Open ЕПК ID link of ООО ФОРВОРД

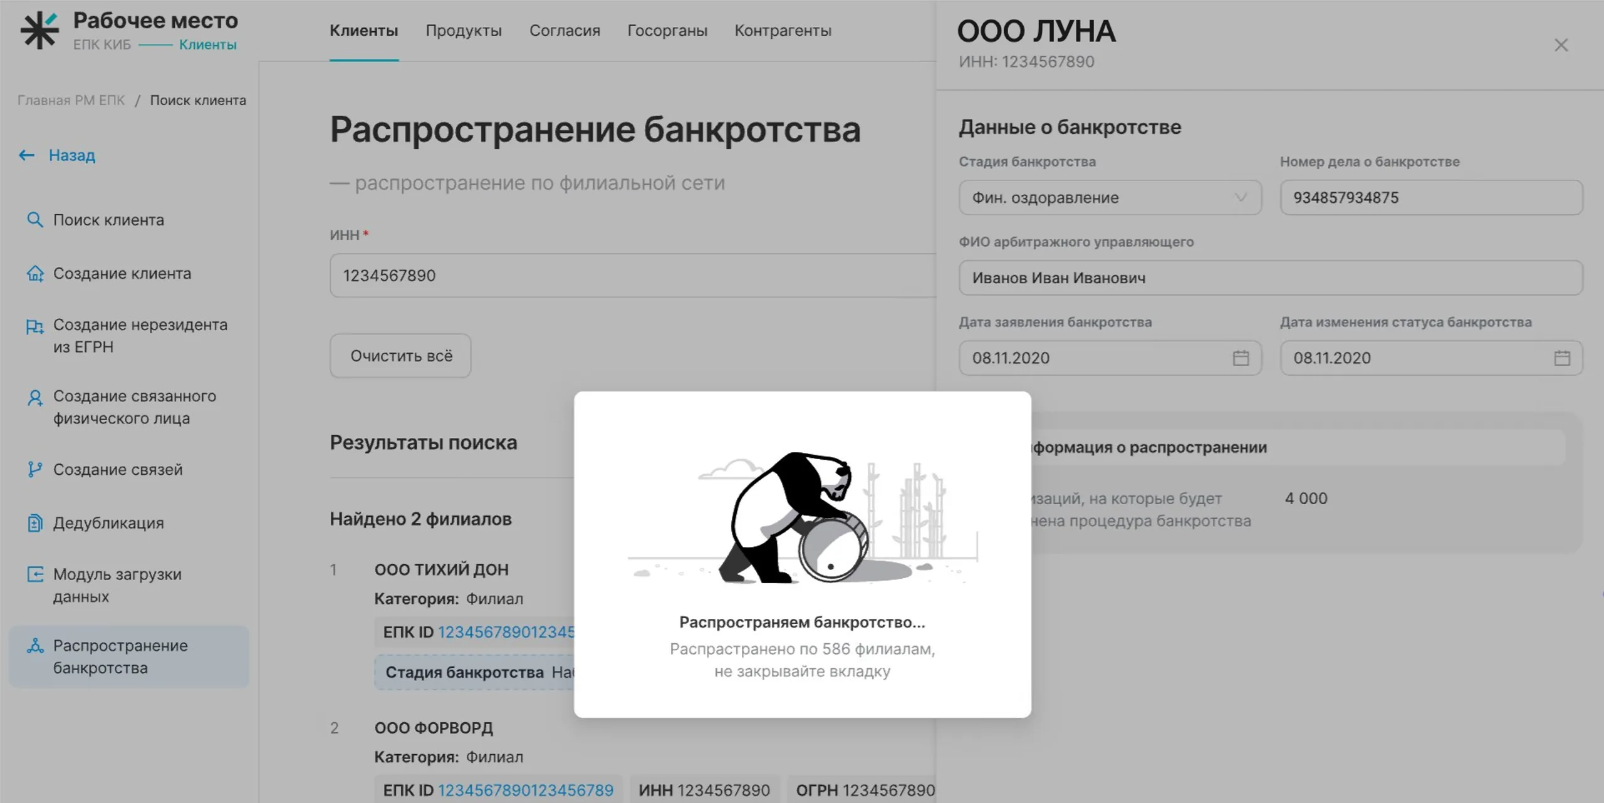pyautogui.click(x=525, y=790)
